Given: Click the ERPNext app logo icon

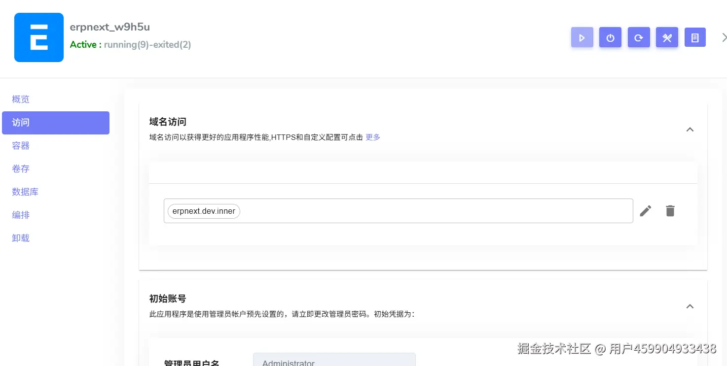Looking at the screenshot, I should click(x=39, y=37).
